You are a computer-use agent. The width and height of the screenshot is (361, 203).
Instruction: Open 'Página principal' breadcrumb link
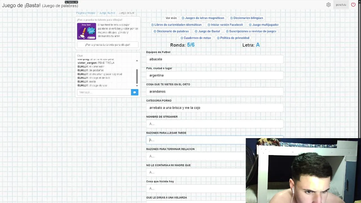86,13
